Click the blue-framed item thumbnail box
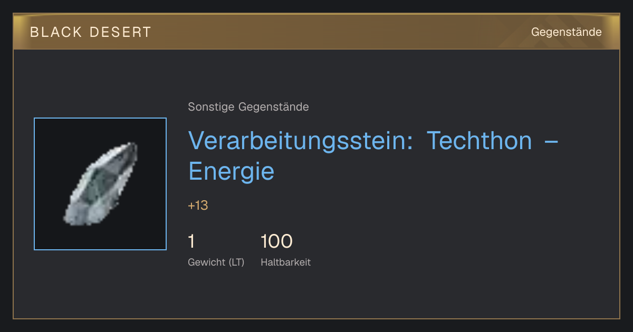 tap(100, 184)
